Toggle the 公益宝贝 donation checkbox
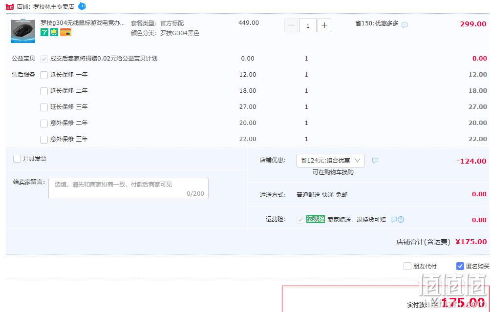 pyautogui.click(x=44, y=59)
